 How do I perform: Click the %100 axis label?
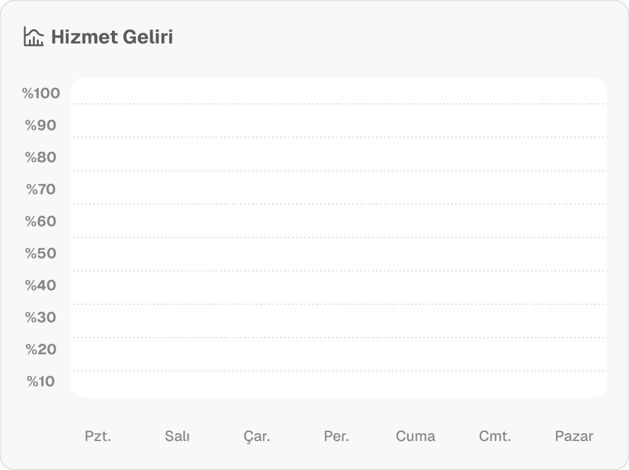click(41, 93)
